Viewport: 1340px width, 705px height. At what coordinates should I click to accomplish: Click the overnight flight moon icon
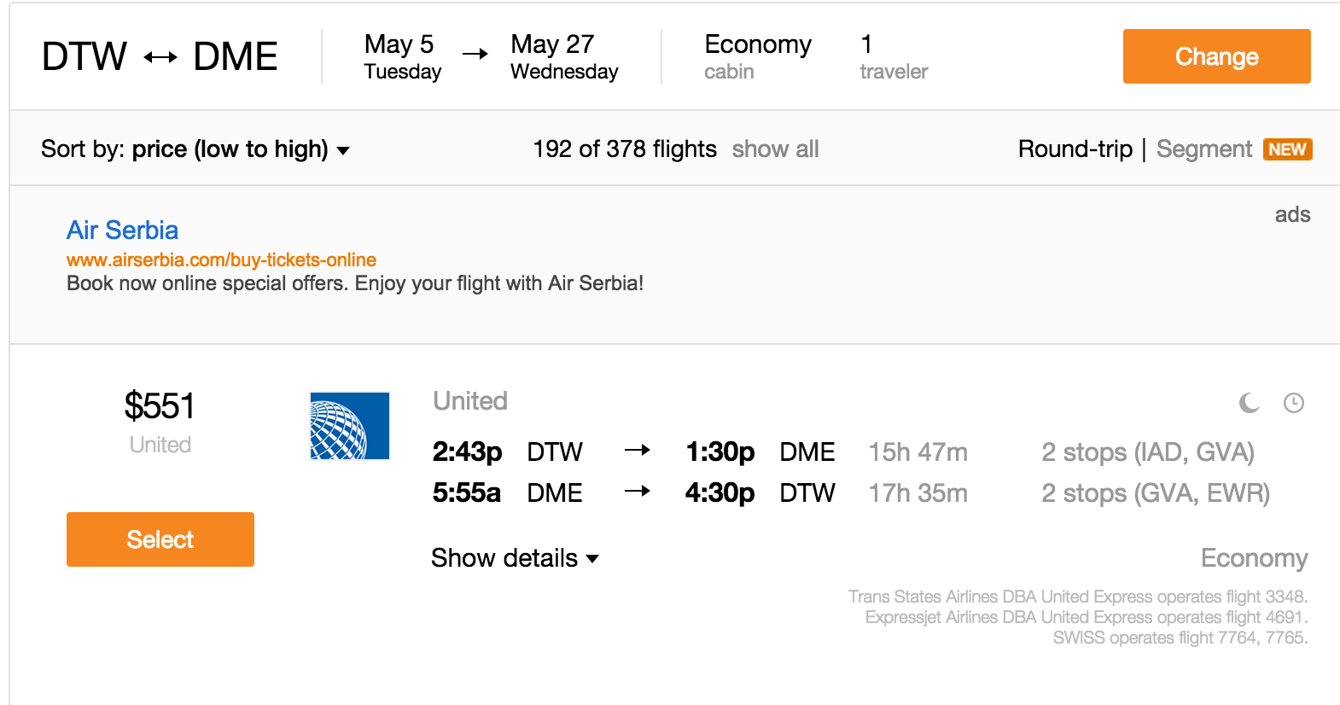pos(1250,403)
